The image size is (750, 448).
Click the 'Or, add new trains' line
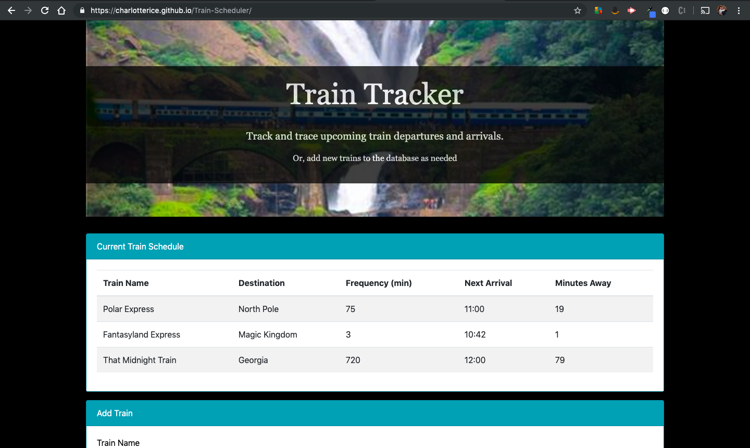click(374, 158)
